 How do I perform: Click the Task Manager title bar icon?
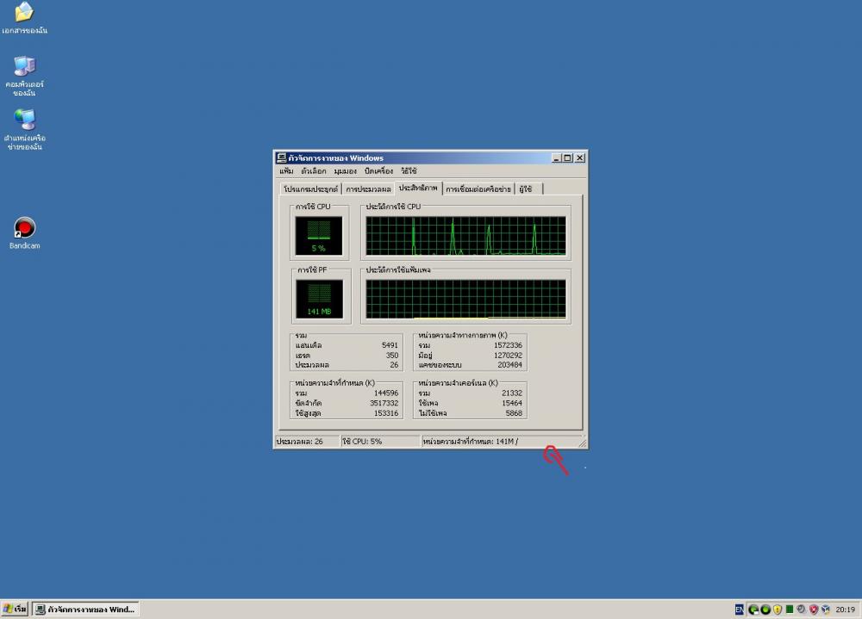coord(281,158)
